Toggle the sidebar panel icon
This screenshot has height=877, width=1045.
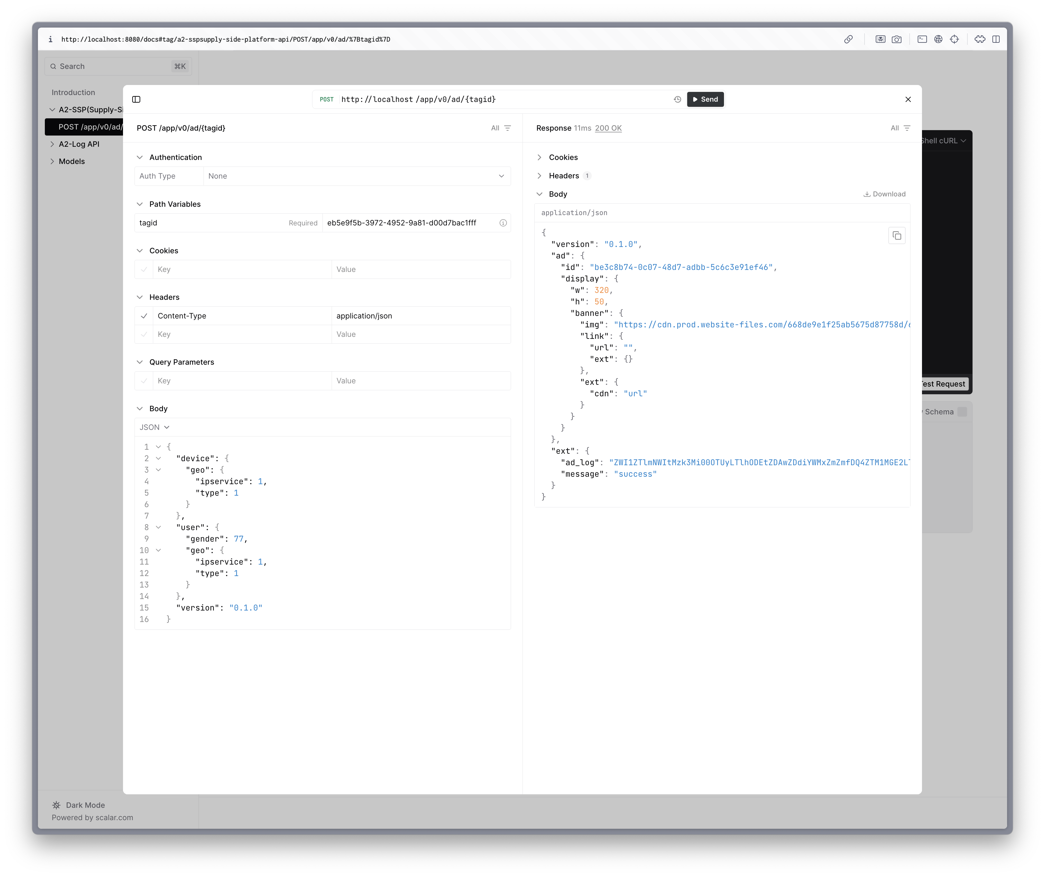coord(136,99)
